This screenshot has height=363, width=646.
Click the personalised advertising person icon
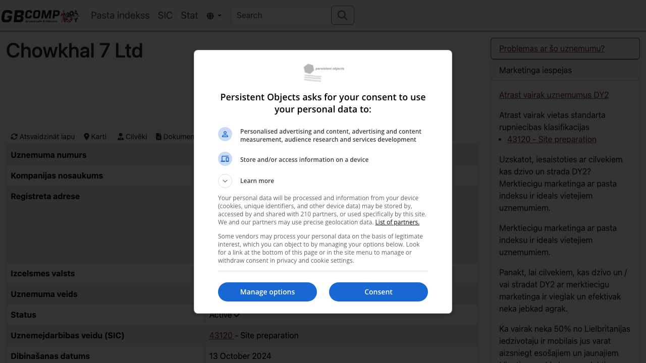coord(225,134)
